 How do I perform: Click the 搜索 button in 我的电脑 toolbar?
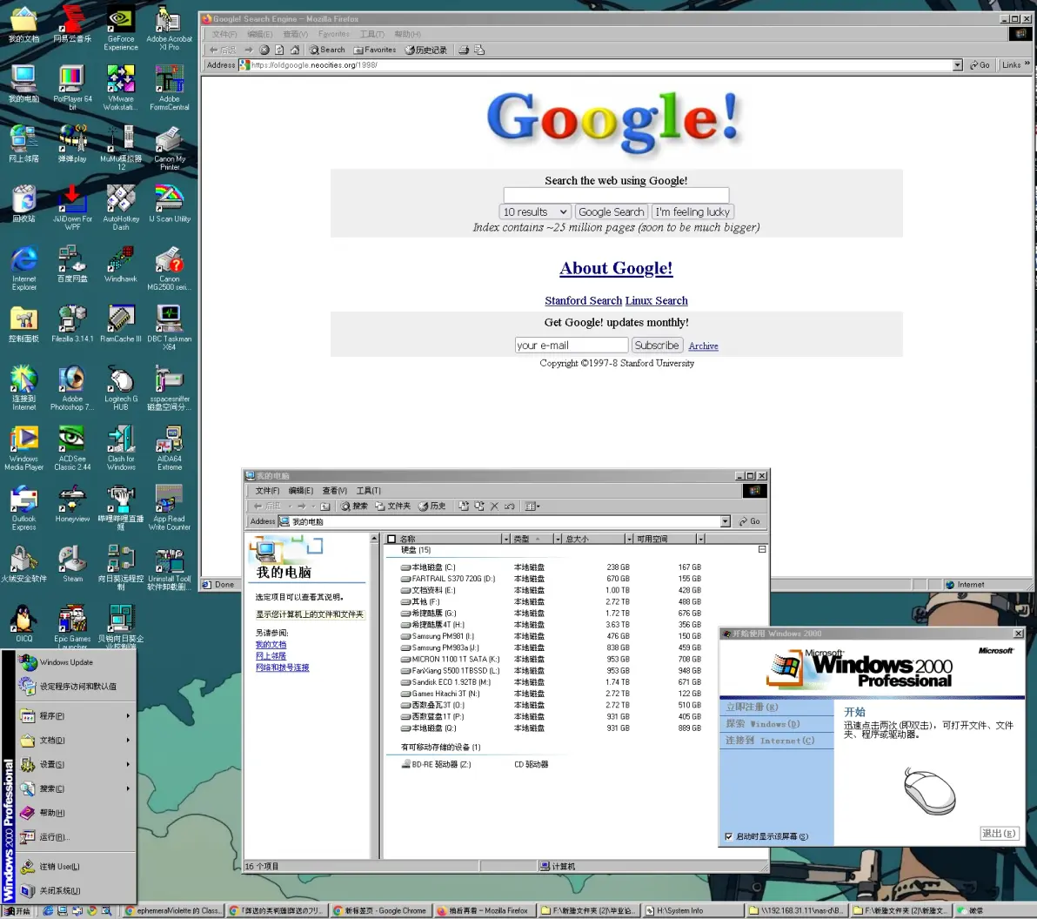click(x=354, y=506)
